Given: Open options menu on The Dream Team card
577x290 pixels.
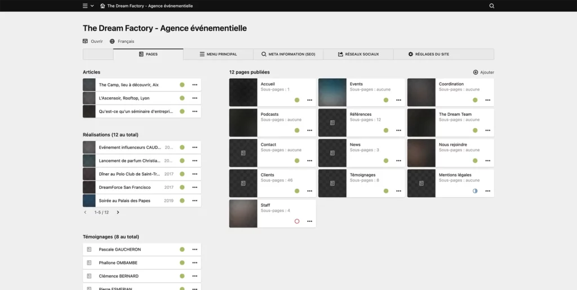Looking at the screenshot, I should point(487,130).
